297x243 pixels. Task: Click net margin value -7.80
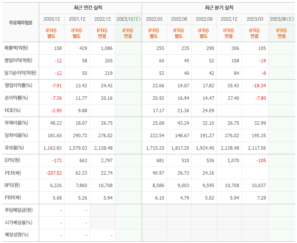click(x=260, y=98)
